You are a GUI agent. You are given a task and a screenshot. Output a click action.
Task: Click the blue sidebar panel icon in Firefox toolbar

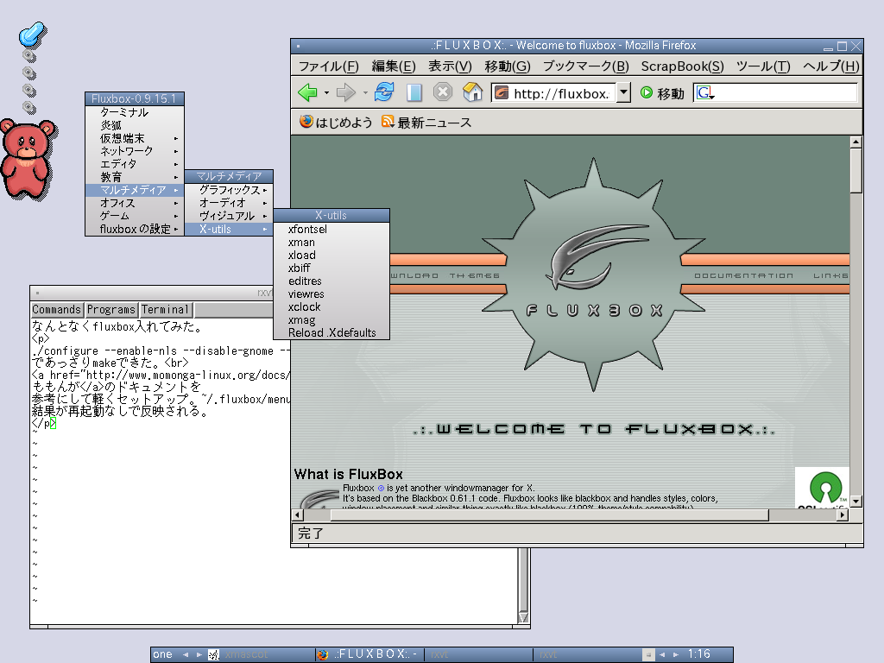coord(414,92)
